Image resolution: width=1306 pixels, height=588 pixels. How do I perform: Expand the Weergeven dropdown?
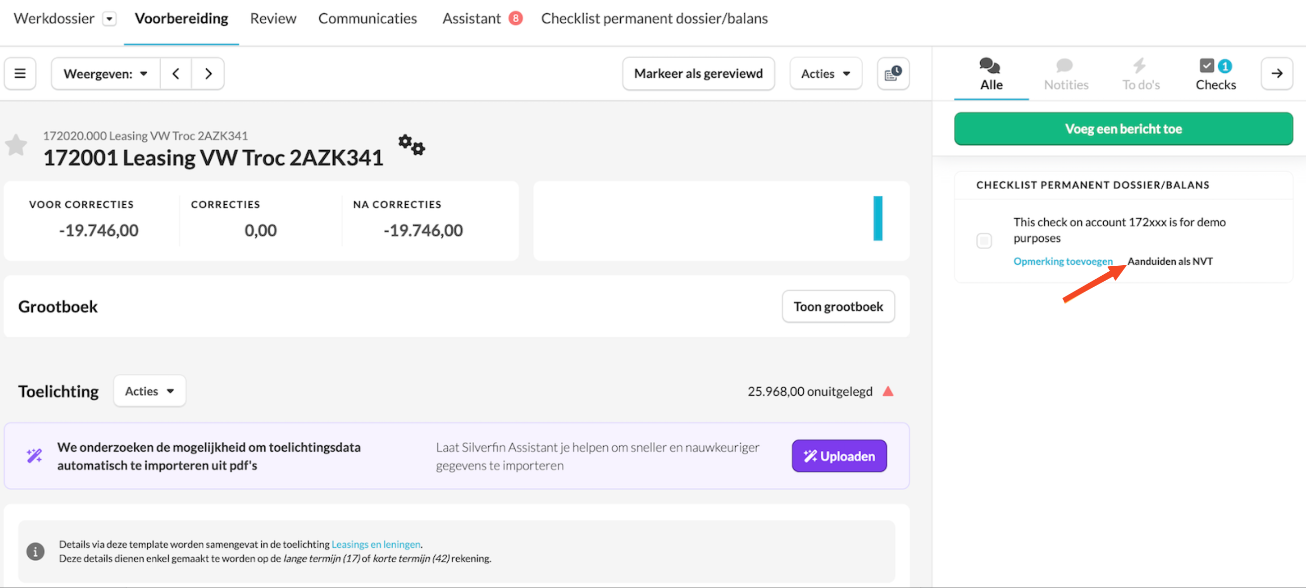coord(106,73)
